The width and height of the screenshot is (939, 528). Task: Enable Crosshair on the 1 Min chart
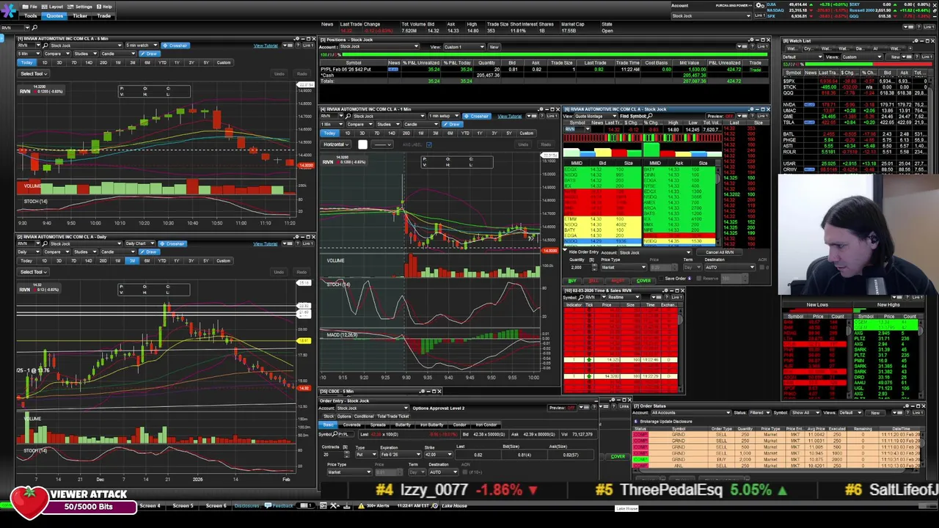(478, 116)
